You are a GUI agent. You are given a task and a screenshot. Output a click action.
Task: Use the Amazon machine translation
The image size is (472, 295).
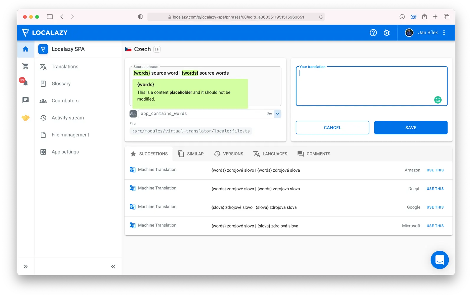(435, 170)
